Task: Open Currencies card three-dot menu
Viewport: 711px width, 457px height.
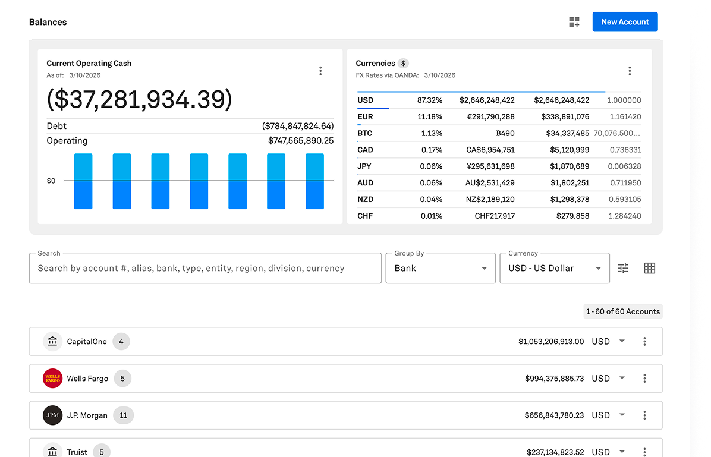Action: coord(630,71)
